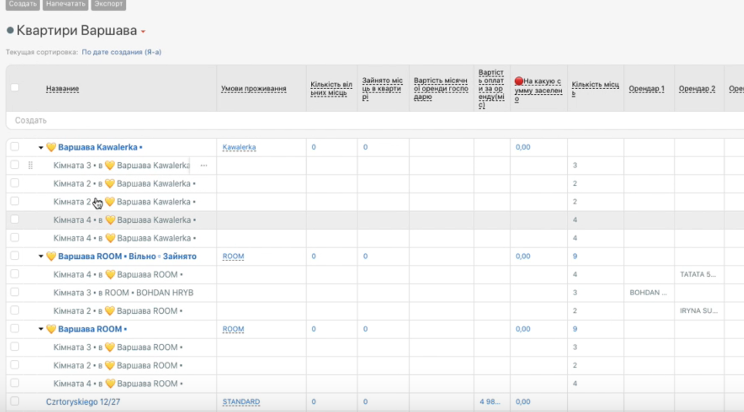Click the Создать quick-add row field
The width and height of the screenshot is (744, 412).
pyautogui.click(x=31, y=121)
